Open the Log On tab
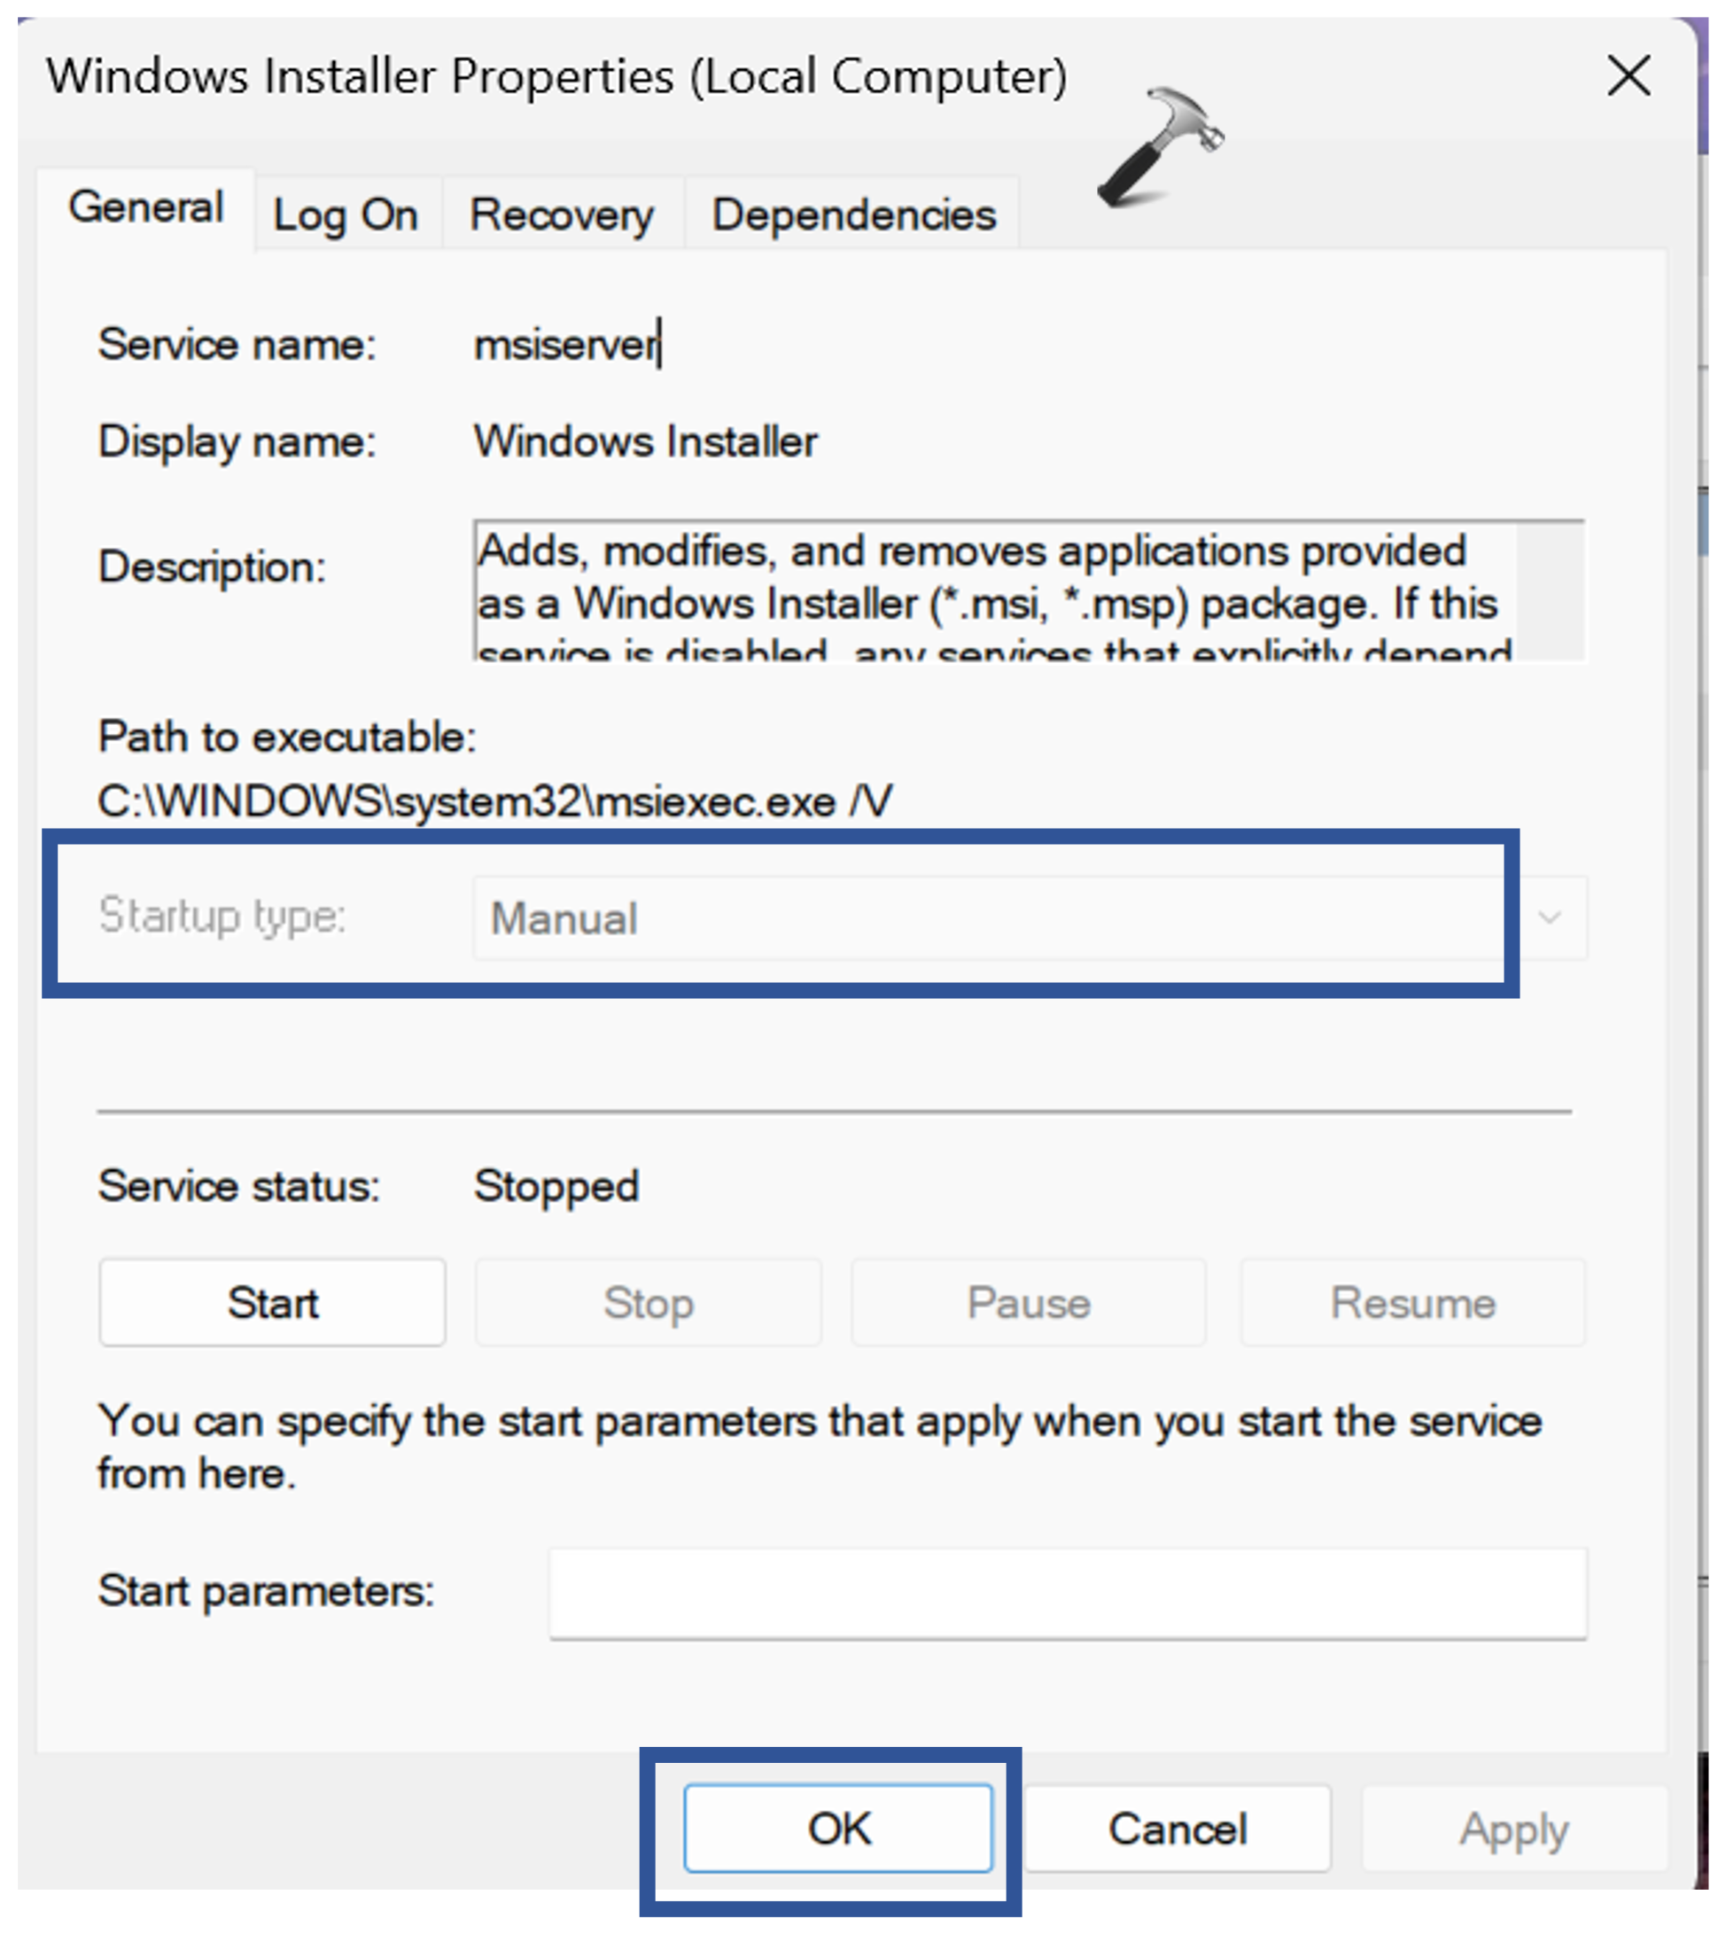The image size is (1726, 1935). pyautogui.click(x=346, y=215)
